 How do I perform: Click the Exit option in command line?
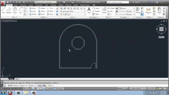pos(40,85)
